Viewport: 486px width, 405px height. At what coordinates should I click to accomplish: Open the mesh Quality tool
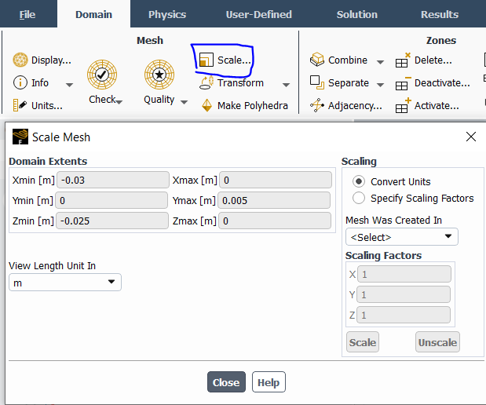(159, 82)
